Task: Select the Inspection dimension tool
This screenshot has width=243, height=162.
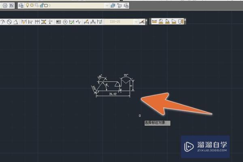Action: pos(72,22)
